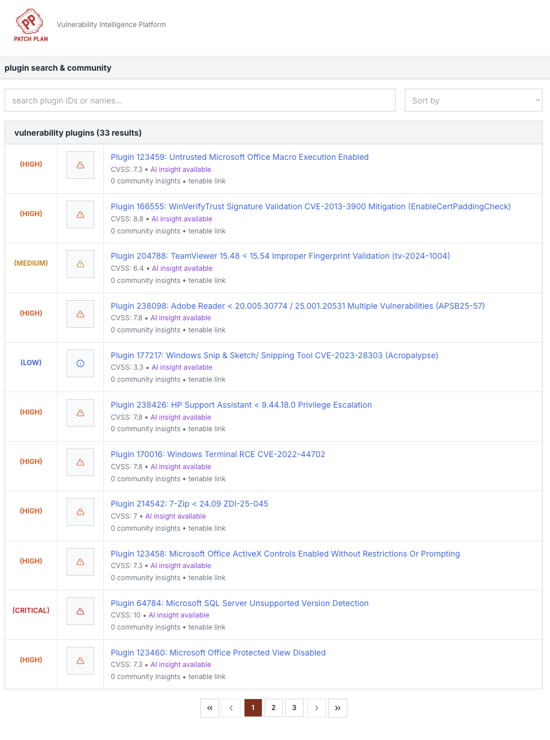The height and width of the screenshot is (740, 550).
Task: View AI insight available for Windows Terminal plugin
Action: click(x=181, y=467)
